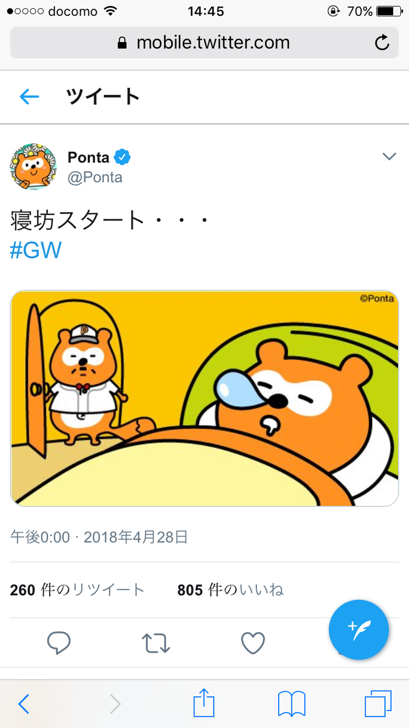Open Safari bookmarks book icon

point(292,704)
